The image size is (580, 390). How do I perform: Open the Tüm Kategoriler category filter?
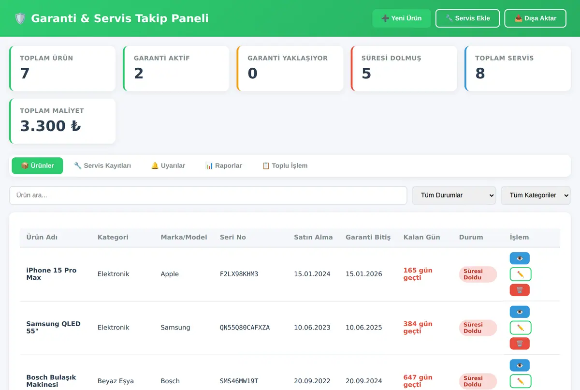(536, 195)
